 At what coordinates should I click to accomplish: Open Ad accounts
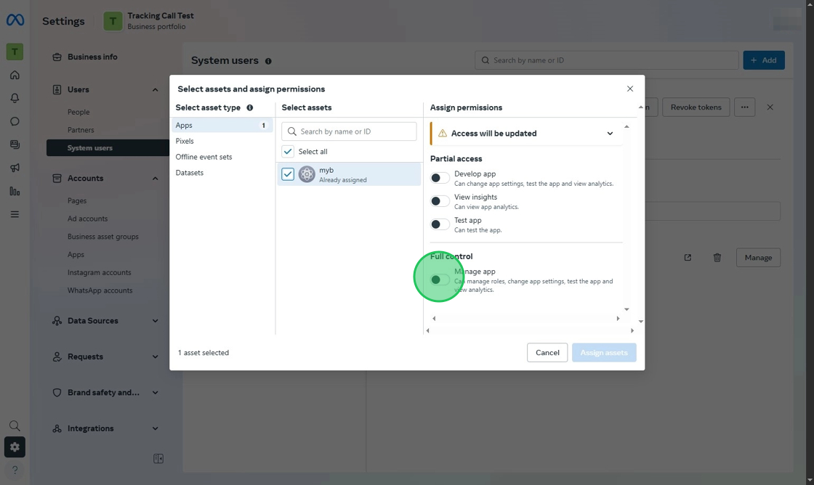87,219
